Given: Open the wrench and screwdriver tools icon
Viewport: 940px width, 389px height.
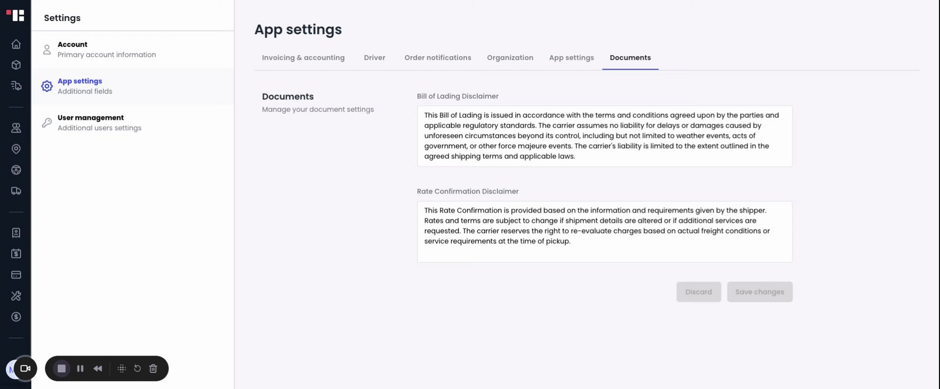Looking at the screenshot, I should pyautogui.click(x=16, y=296).
